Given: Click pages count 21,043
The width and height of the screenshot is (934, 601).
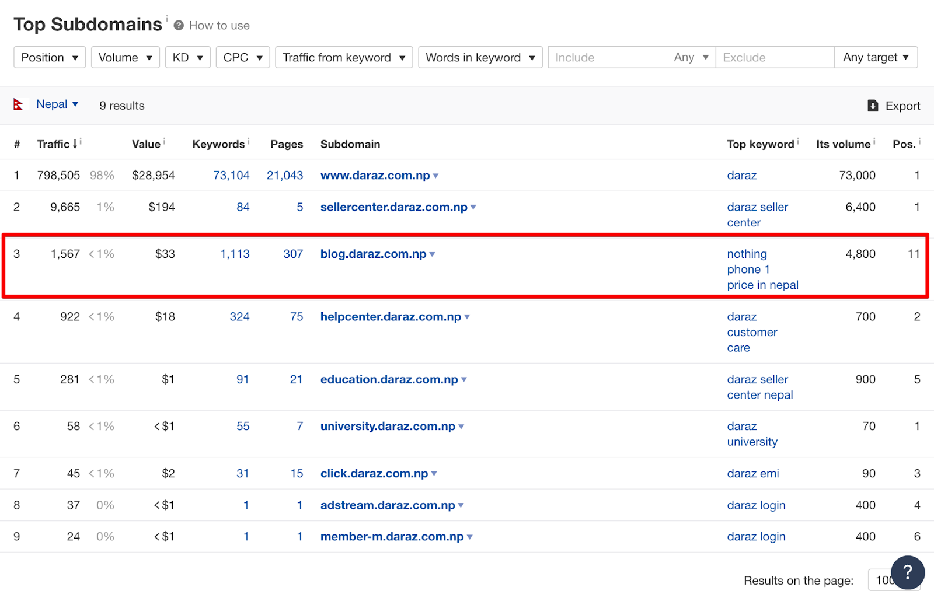Looking at the screenshot, I should click(285, 176).
